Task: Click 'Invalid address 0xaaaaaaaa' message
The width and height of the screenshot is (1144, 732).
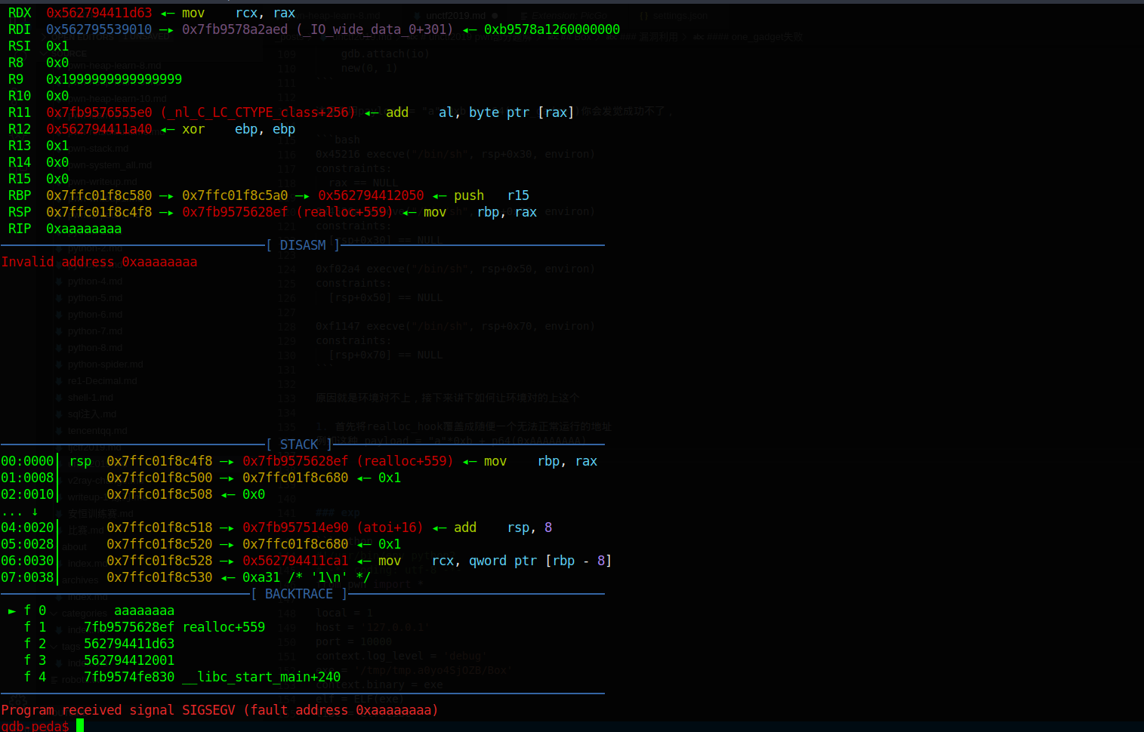Action: point(99,262)
